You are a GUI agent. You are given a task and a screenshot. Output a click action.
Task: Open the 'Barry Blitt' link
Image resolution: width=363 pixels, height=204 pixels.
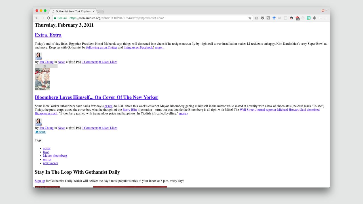pyautogui.click(x=130, y=110)
